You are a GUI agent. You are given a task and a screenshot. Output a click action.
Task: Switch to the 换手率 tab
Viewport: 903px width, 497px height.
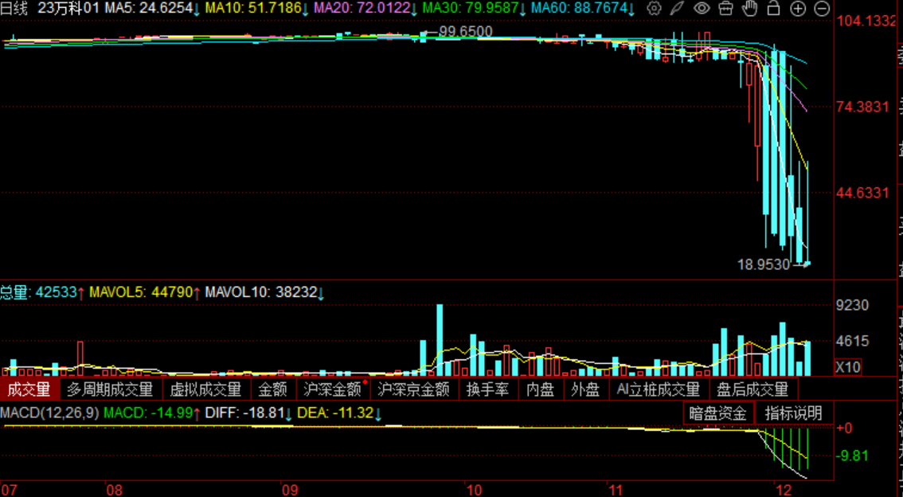pyautogui.click(x=488, y=389)
